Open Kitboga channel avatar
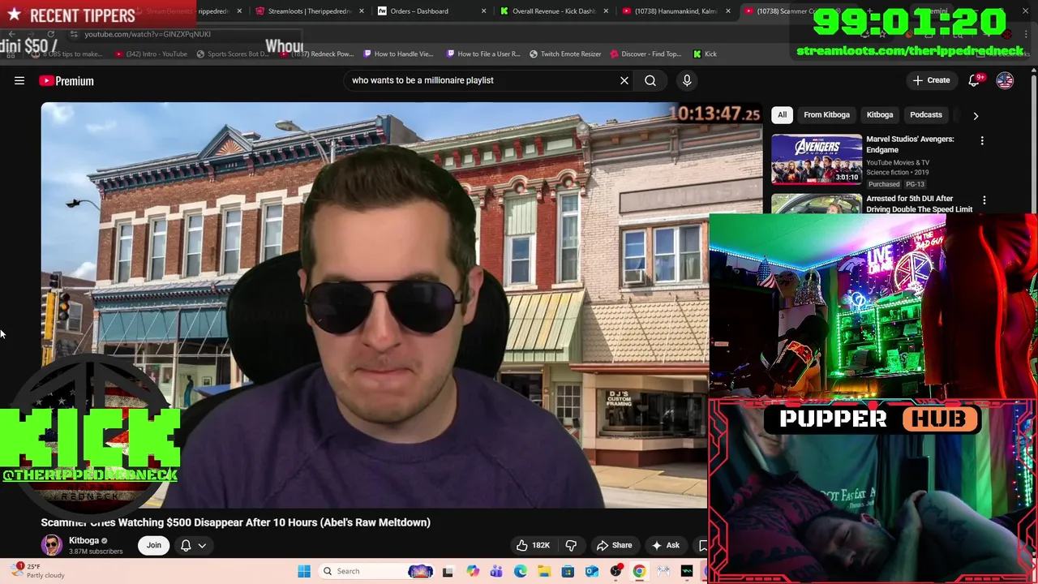Viewport: 1038px width, 584px height. point(52,545)
